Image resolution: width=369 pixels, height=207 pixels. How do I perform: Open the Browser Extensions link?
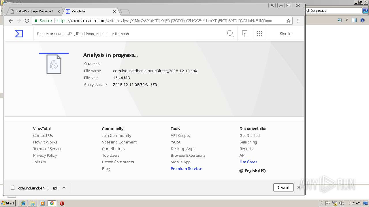188,155
